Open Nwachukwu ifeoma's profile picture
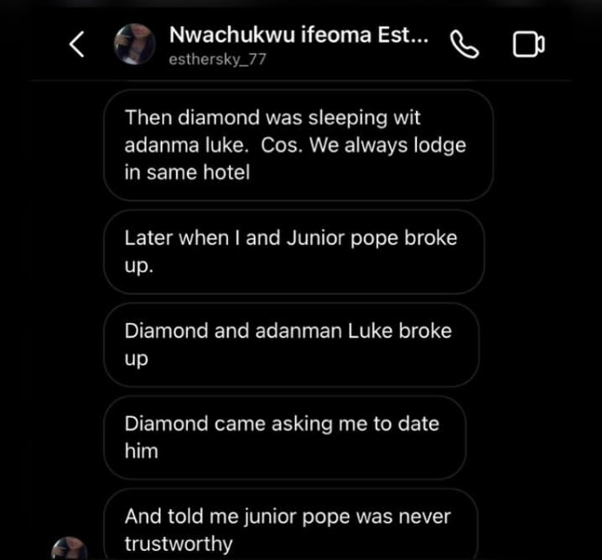The height and width of the screenshot is (560, 602). click(135, 45)
